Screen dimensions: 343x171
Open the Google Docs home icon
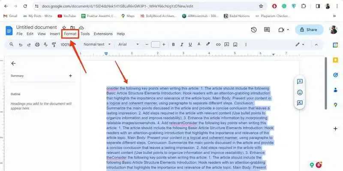click(x=9, y=30)
